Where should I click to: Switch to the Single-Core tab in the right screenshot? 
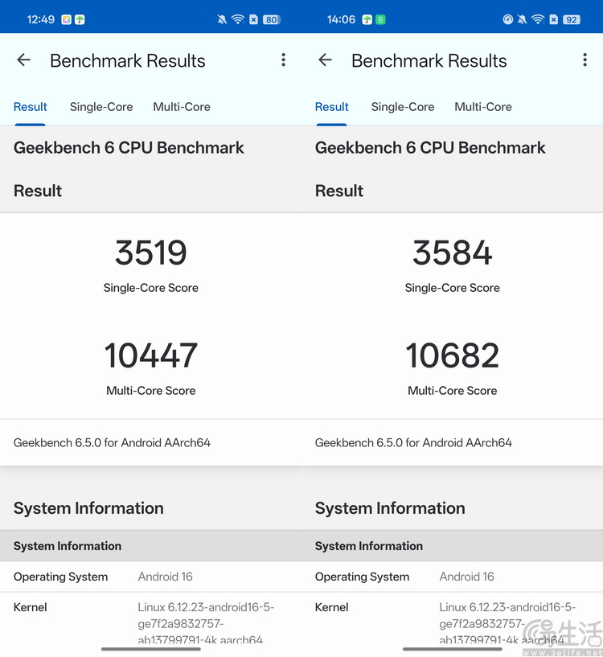[403, 107]
